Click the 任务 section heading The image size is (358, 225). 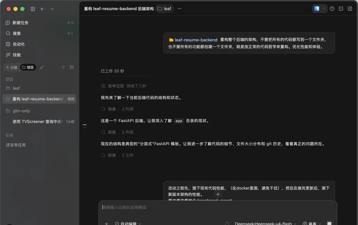tap(9, 135)
